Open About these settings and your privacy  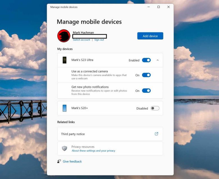93,151
